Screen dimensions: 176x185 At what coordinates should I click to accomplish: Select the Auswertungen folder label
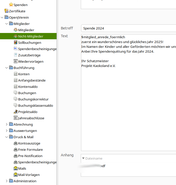point(25,131)
